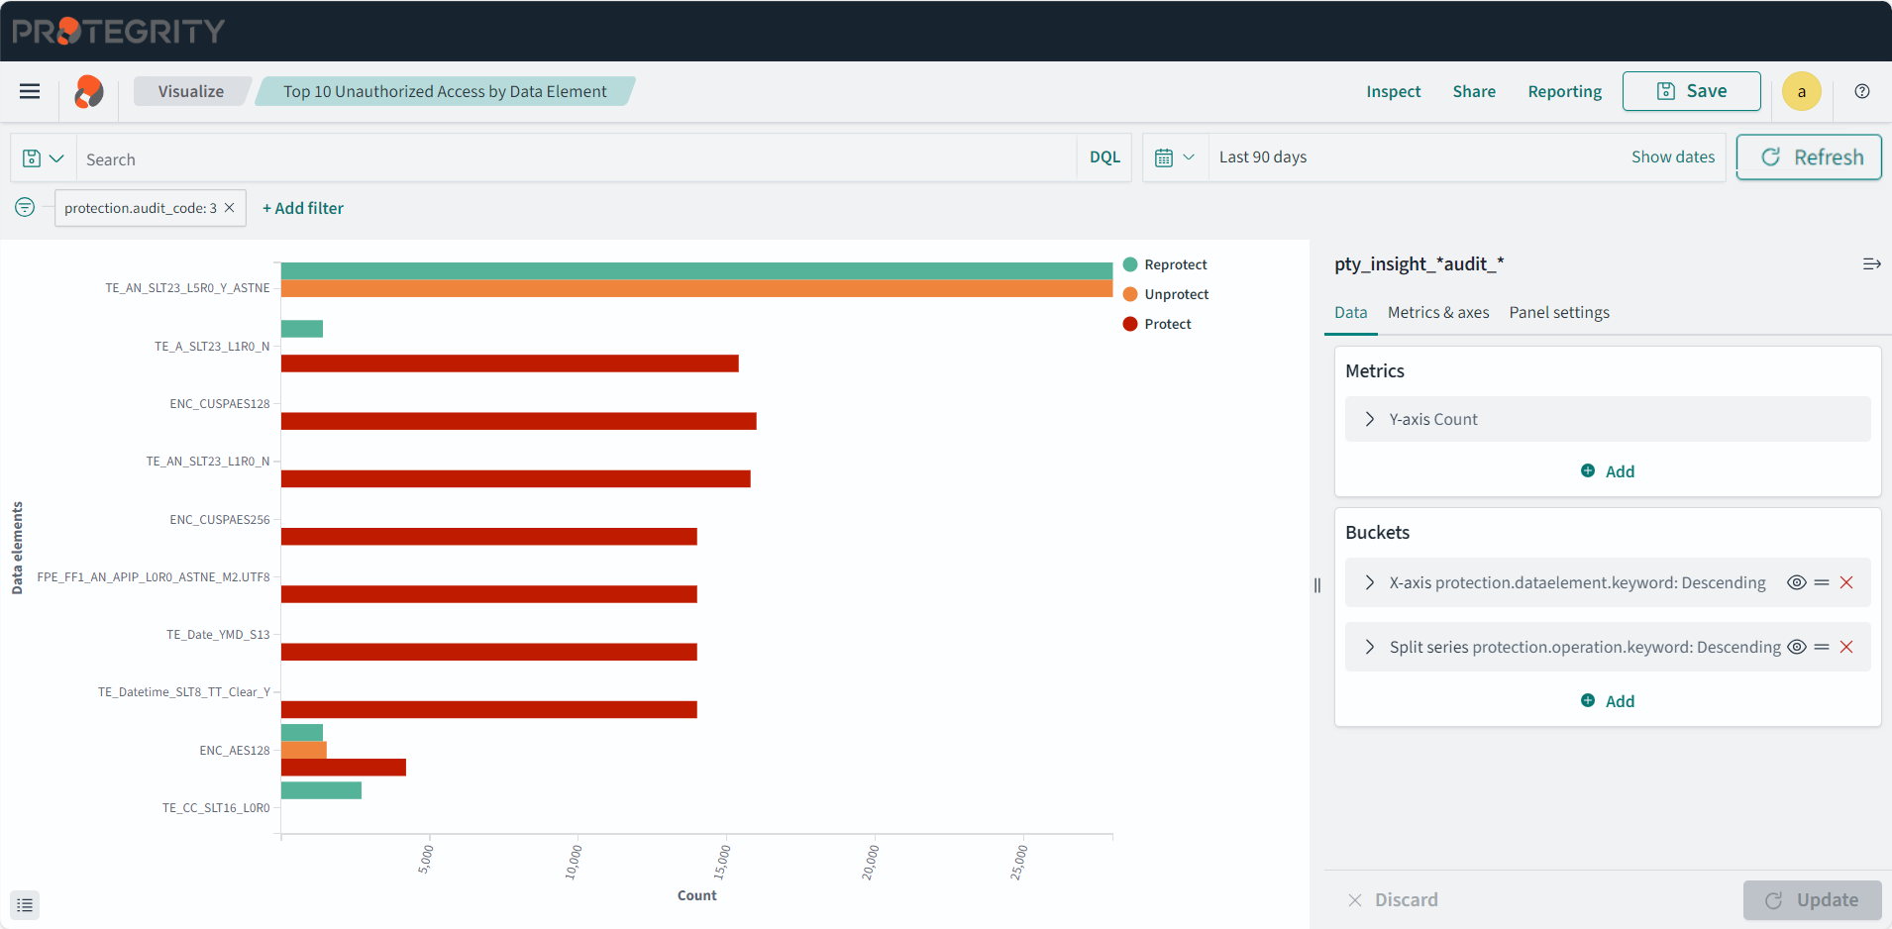The width and height of the screenshot is (1892, 929).
Task: Hide the X-axis dataelement bucket with eye icon
Action: (1796, 582)
